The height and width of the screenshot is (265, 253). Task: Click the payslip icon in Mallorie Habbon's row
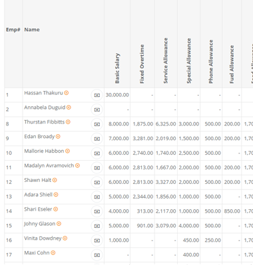tap(97, 153)
